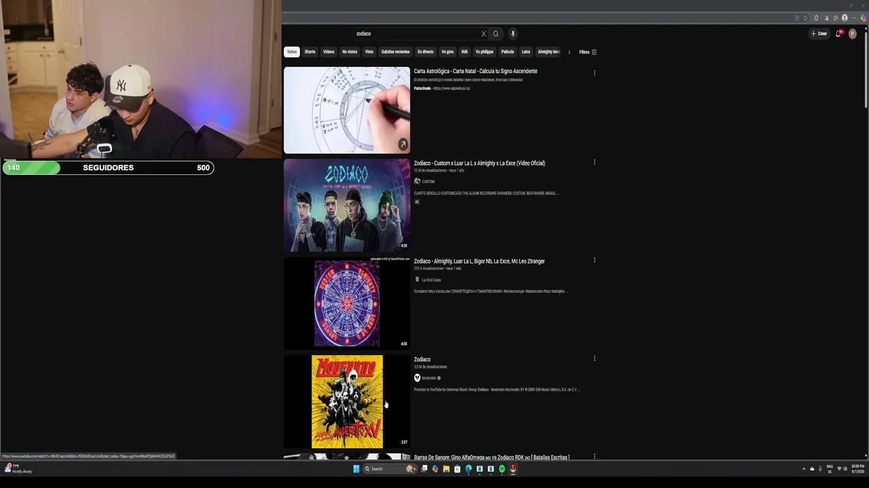Open Spotify from taskbar
869x488 pixels.
tap(502, 468)
